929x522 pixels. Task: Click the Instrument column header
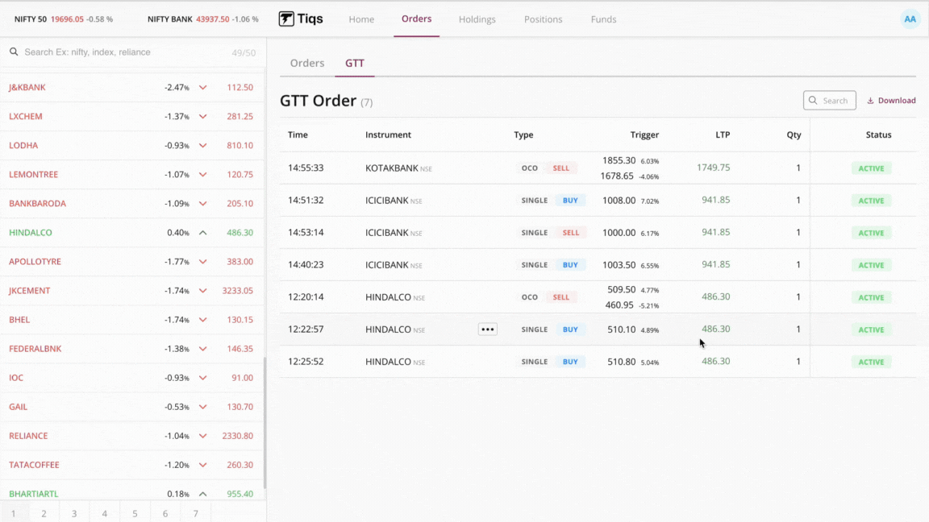coord(388,135)
